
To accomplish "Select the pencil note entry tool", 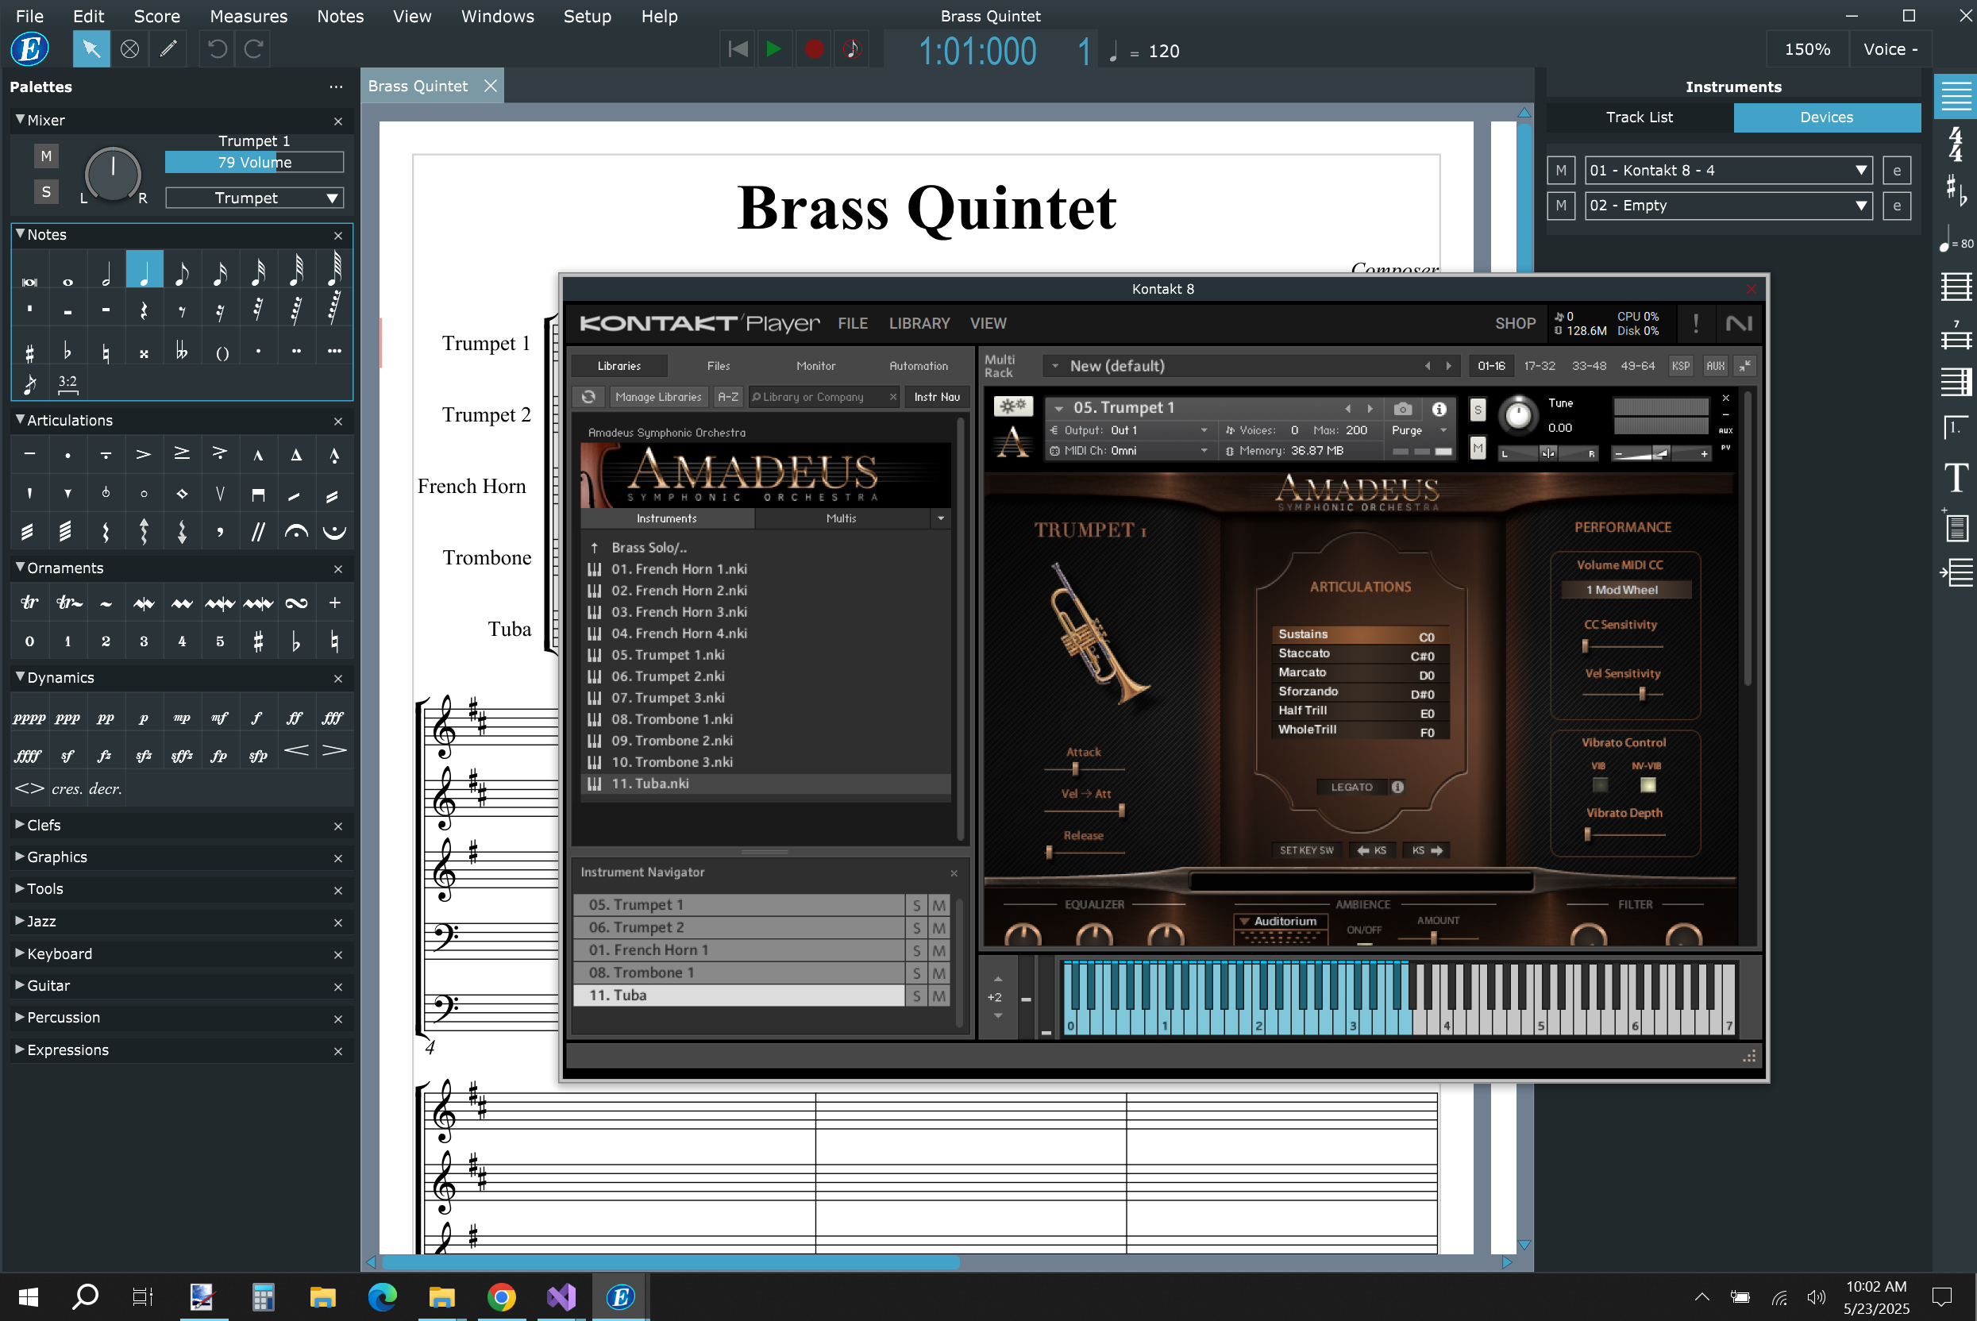I will coord(168,49).
